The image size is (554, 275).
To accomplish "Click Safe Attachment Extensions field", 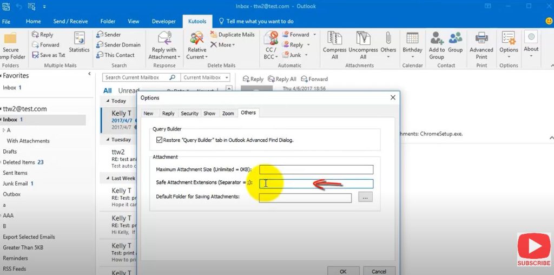I will pyautogui.click(x=316, y=184).
